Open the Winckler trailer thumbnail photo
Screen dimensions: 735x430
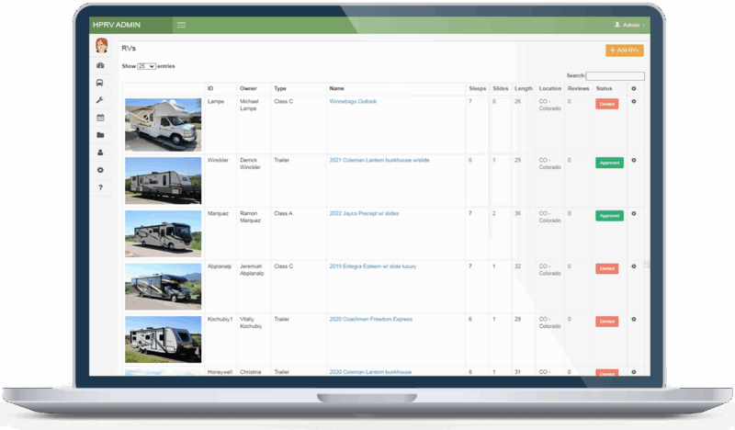164,180
